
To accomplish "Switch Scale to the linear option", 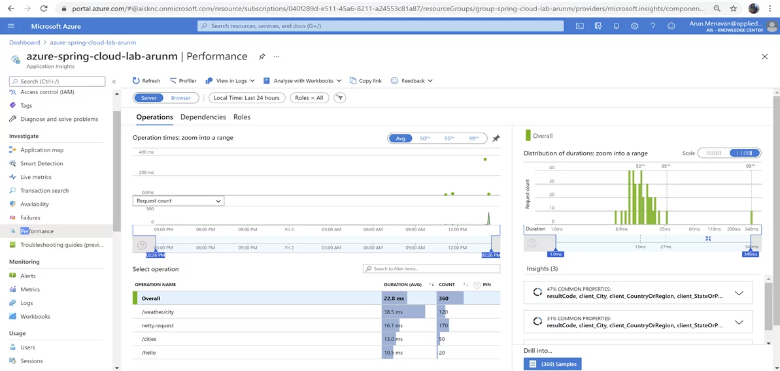I will (714, 153).
